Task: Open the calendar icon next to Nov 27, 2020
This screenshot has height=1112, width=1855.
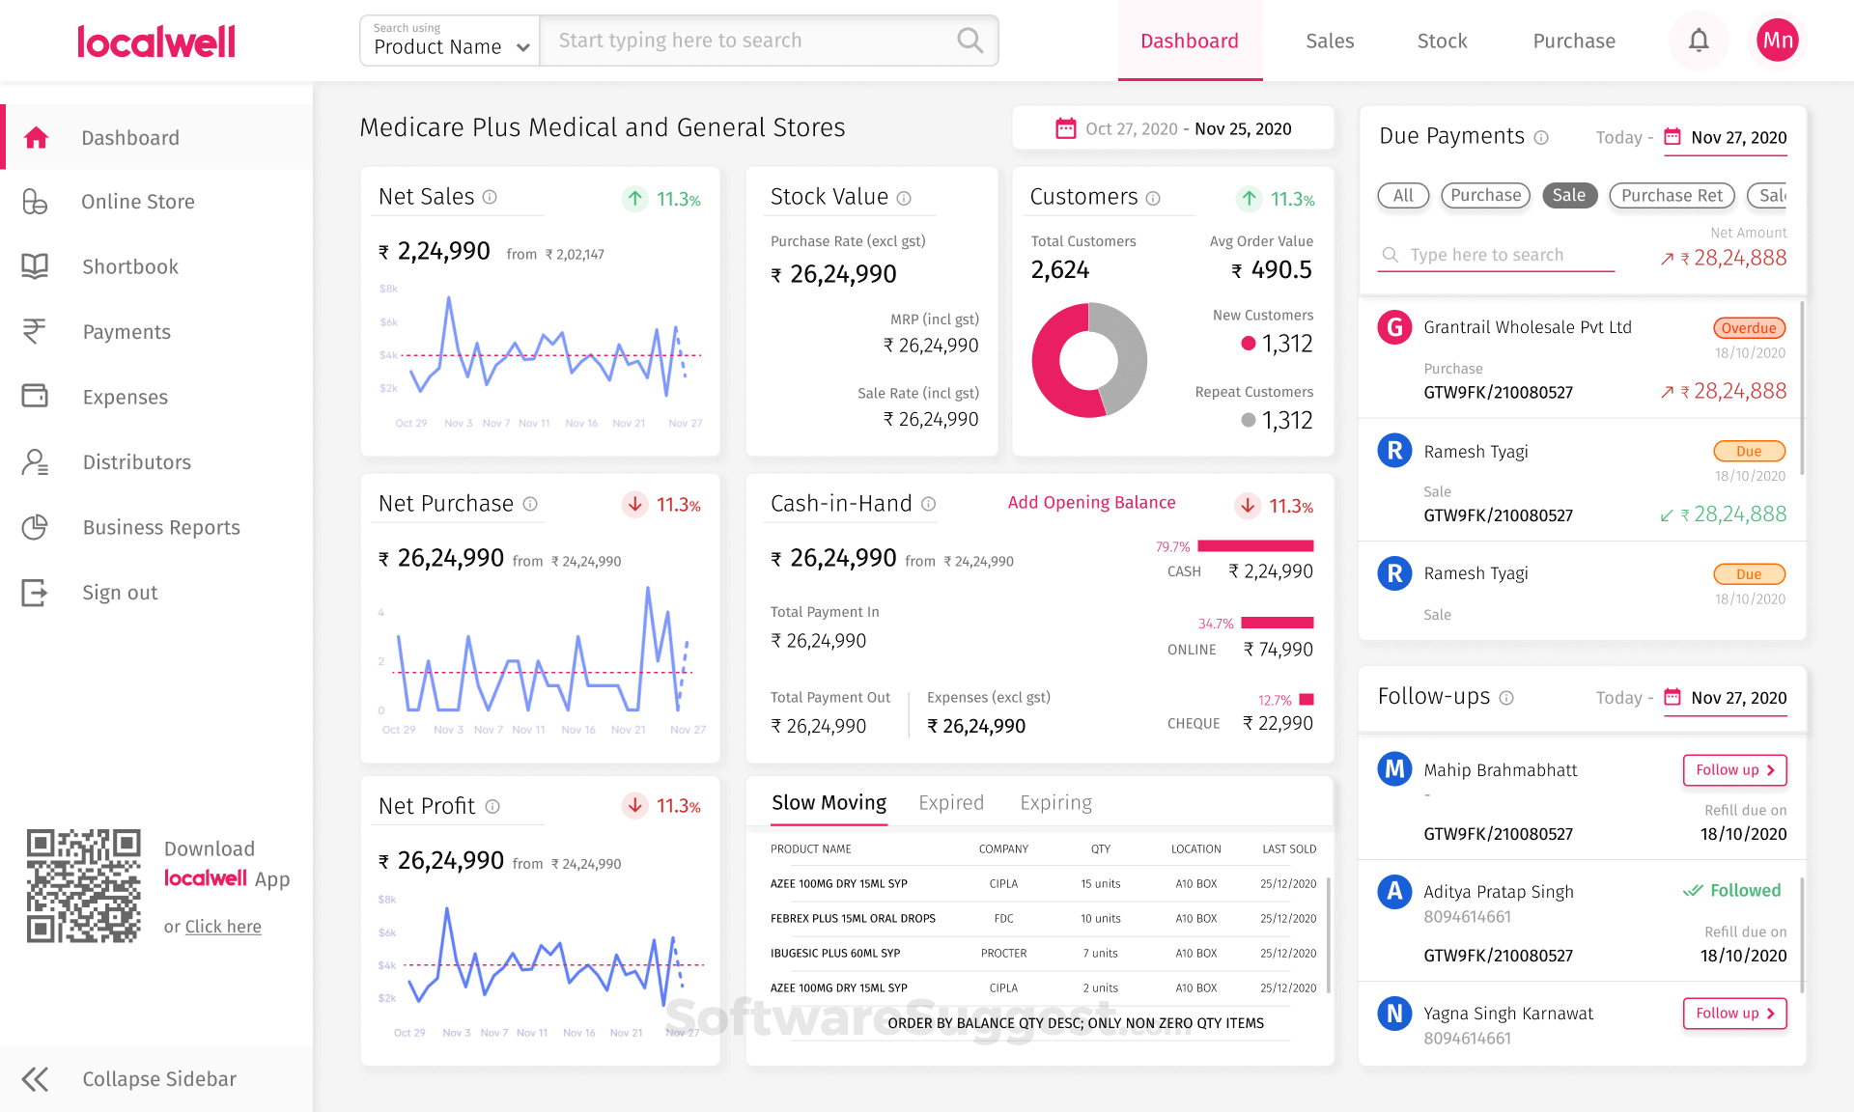Action: 1672,137
